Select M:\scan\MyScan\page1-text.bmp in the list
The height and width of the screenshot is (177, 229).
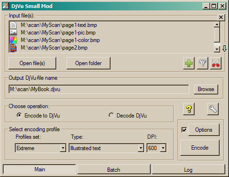click(x=59, y=25)
